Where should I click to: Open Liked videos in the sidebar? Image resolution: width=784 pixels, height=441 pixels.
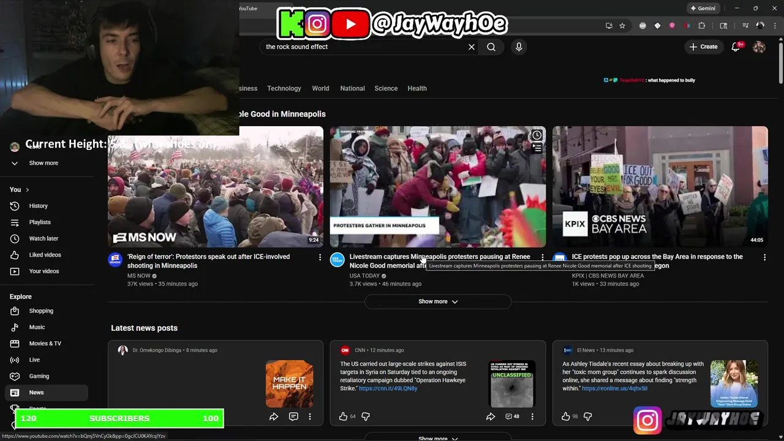click(x=47, y=255)
